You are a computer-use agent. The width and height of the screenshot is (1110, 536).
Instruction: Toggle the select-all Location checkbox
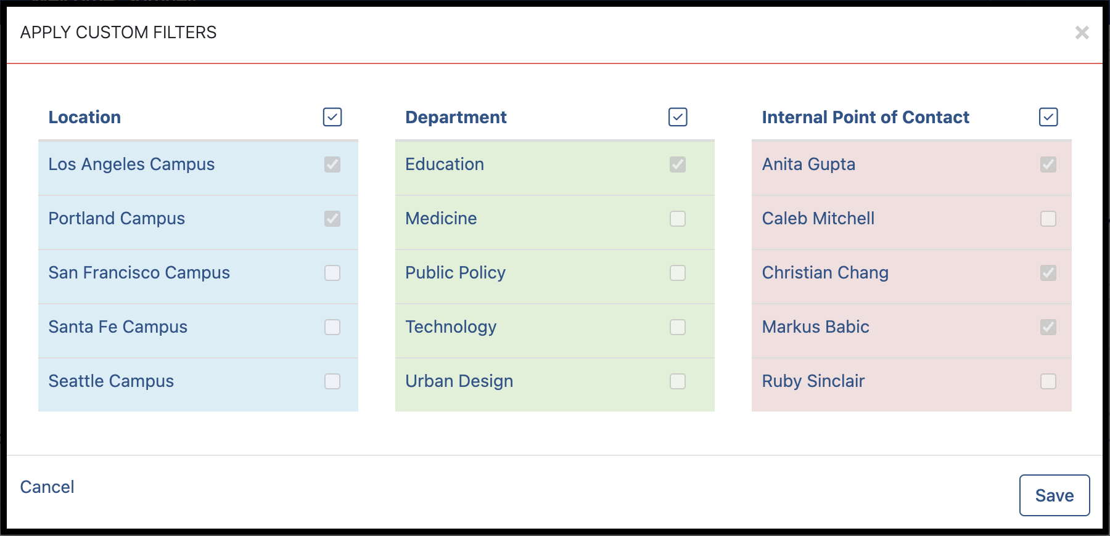click(332, 117)
